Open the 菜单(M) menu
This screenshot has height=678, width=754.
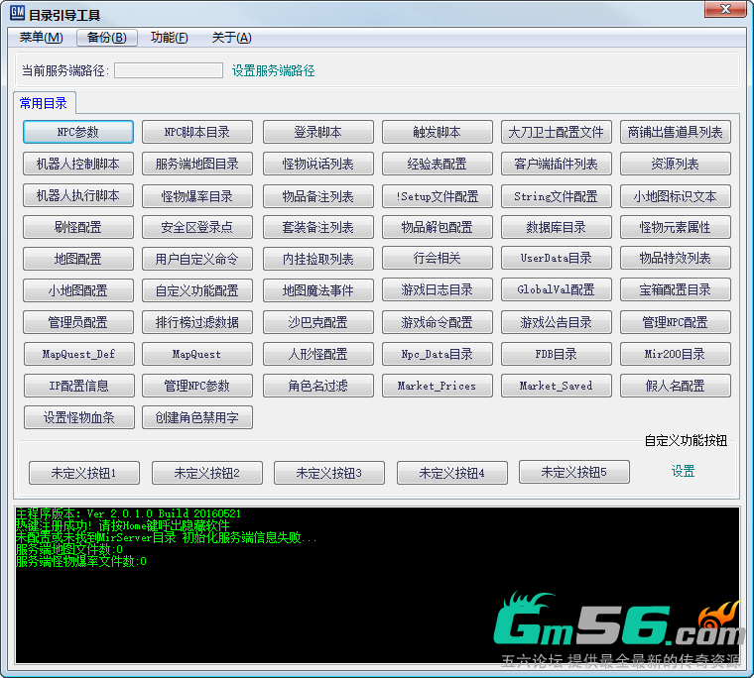click(41, 38)
